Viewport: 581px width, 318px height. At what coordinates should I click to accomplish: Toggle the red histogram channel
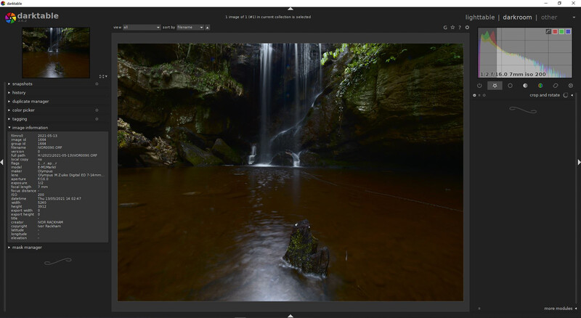click(555, 31)
